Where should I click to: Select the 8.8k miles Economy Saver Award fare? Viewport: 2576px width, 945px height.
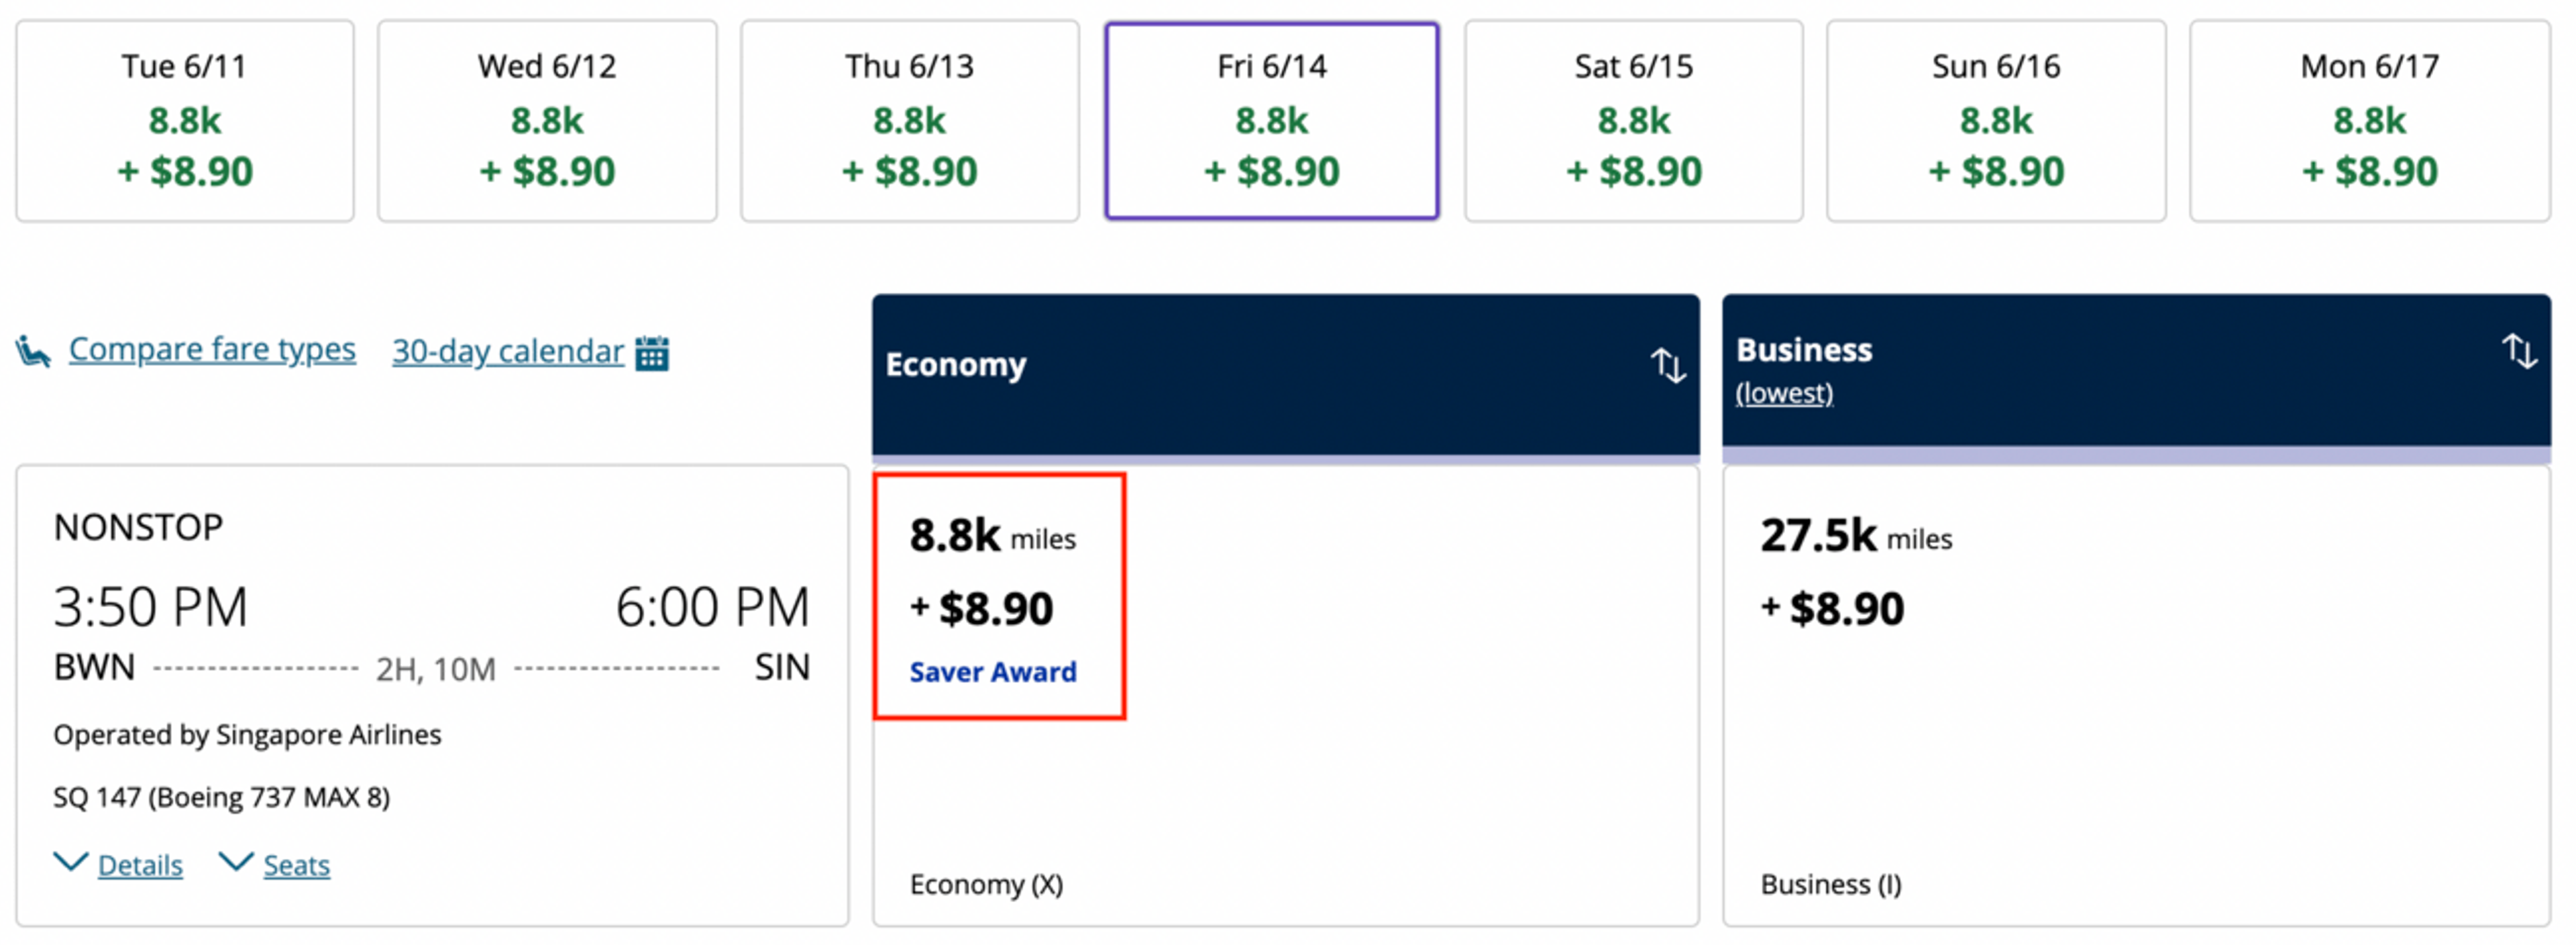pos(999,597)
